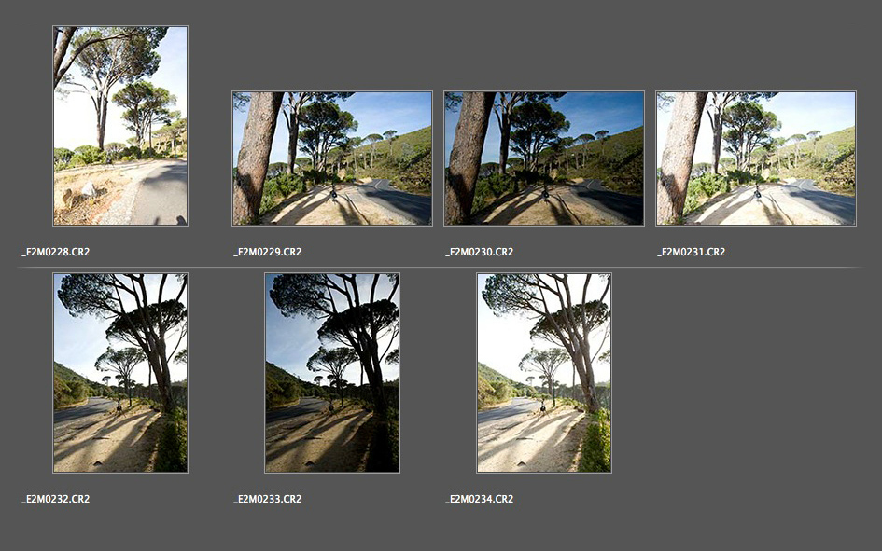Select the darkest underexposed portrait tree photo
882x551 pixels.
coord(332,373)
